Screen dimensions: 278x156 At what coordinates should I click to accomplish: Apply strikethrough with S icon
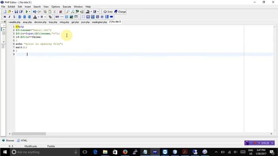[14, 17]
